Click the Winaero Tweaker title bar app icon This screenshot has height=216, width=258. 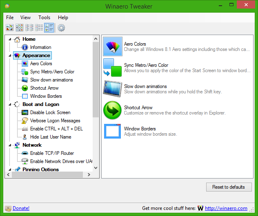[7, 6]
